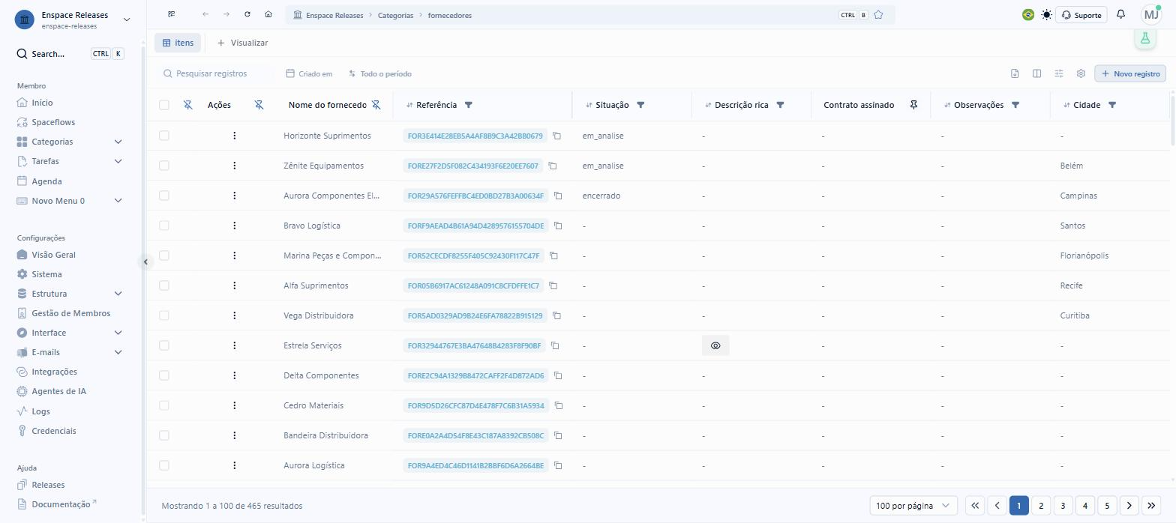This screenshot has width=1176, height=523.
Task: Copy reference of Bravo Logística
Action: [558, 226]
